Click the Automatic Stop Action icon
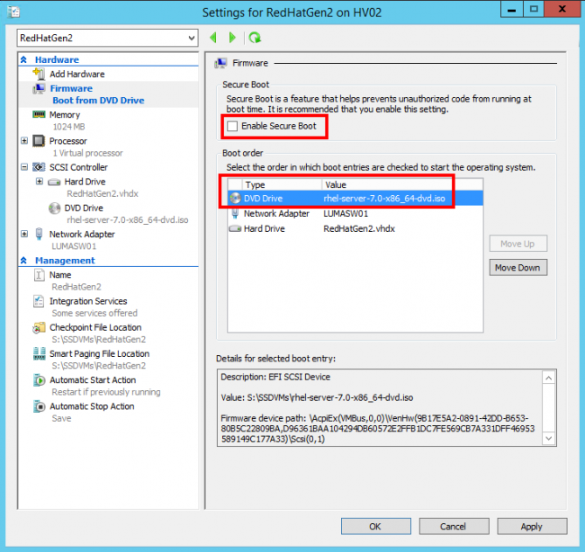This screenshot has height=552, width=585. pyautogui.click(x=40, y=406)
